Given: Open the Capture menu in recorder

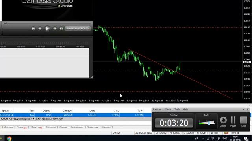Looking at the screenshot, I should pos(157,110).
